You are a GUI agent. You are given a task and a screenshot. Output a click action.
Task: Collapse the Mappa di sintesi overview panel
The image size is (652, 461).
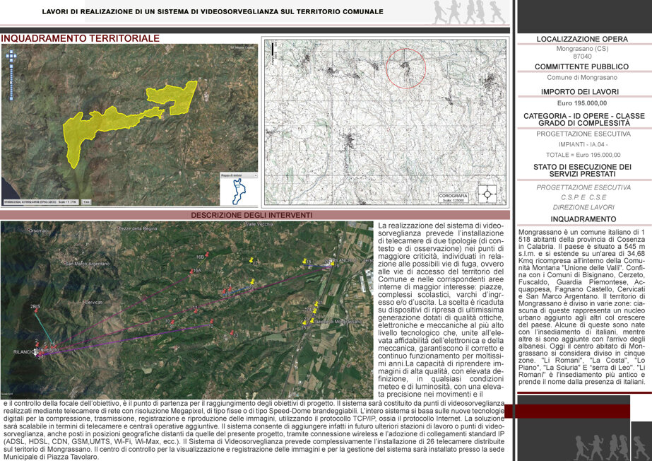point(256,175)
